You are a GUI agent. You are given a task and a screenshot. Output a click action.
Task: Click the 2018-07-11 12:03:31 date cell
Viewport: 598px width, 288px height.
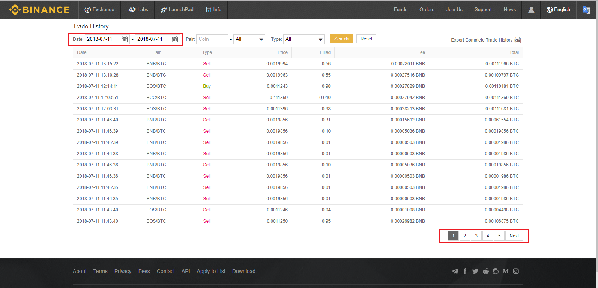98,109
